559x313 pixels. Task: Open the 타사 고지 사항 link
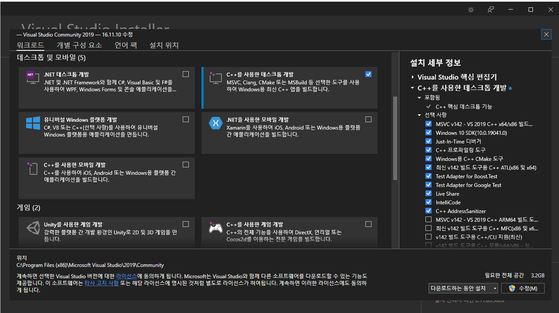pos(101,283)
